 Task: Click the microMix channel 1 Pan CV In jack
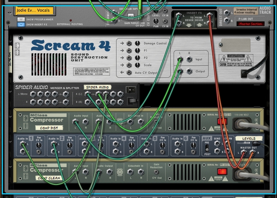click(x=39, y=152)
